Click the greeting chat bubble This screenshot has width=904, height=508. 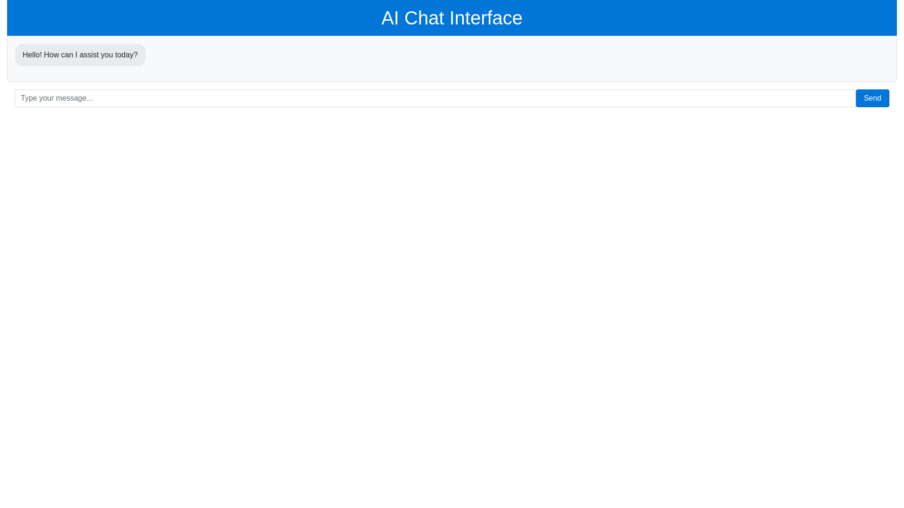point(80,55)
